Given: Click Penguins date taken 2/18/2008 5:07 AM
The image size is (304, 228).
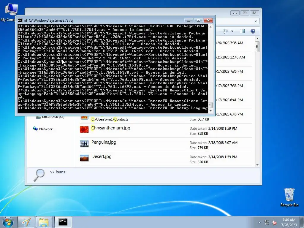Looking at the screenshot, I should 223,143.
